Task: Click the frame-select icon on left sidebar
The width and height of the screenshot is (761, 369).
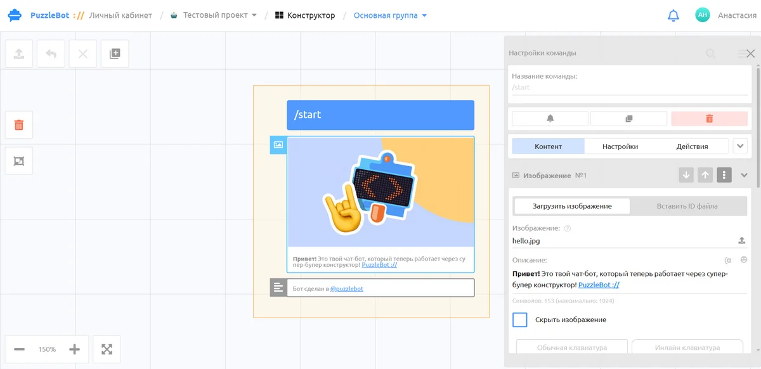Action: point(19,161)
